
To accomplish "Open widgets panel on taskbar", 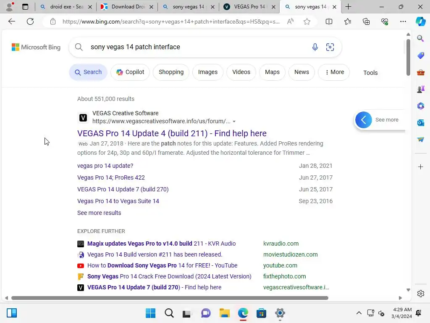I will [12, 313].
